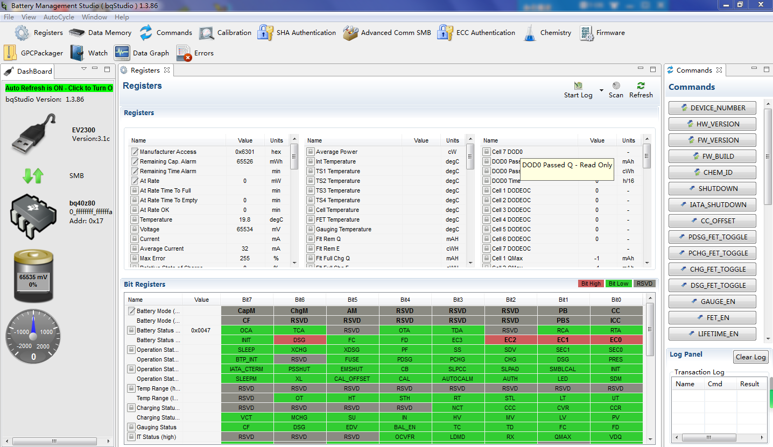Launch the Calibration tool

[x=225, y=33]
